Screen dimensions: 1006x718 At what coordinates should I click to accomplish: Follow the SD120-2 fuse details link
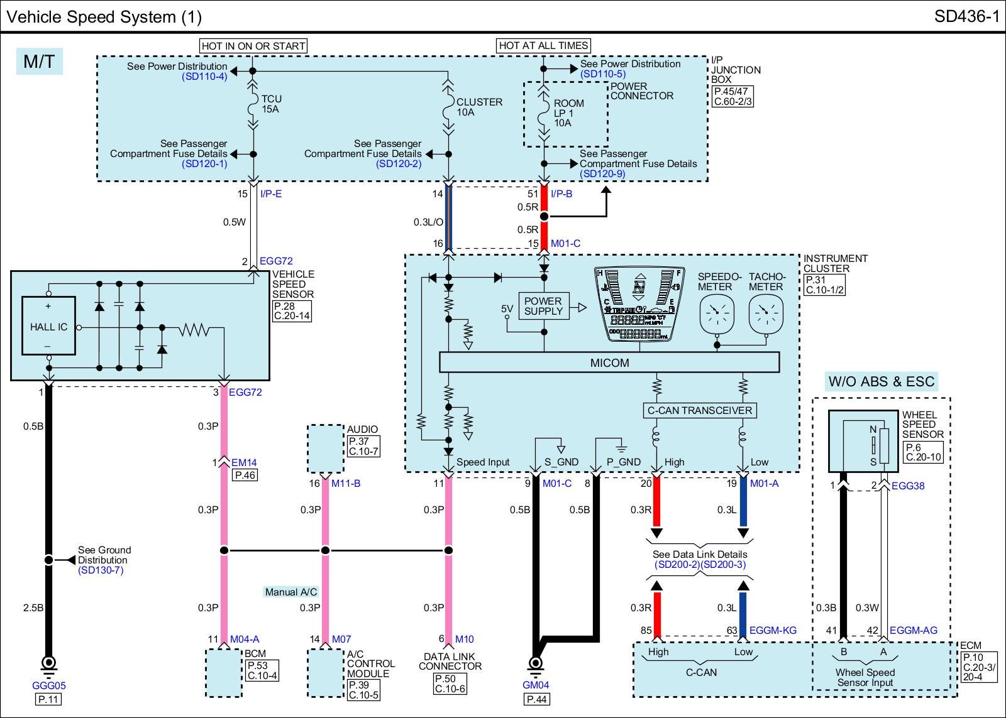pos(399,164)
